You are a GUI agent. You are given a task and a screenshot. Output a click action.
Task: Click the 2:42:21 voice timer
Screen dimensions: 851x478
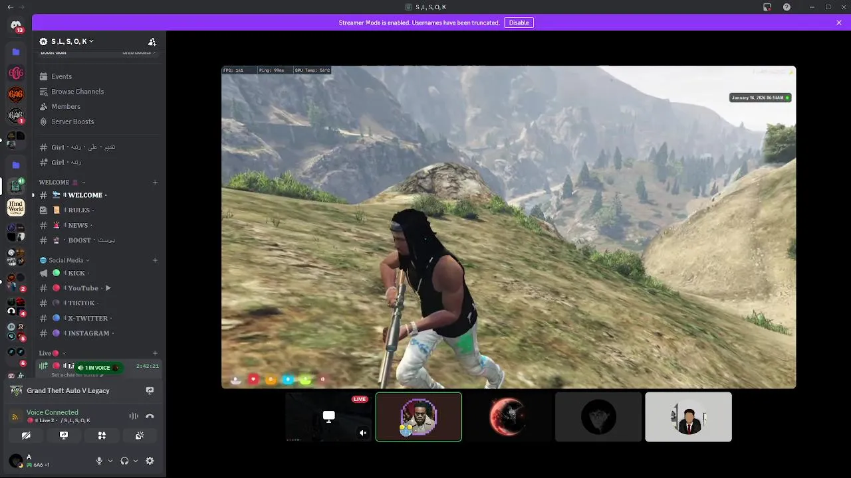coord(148,366)
